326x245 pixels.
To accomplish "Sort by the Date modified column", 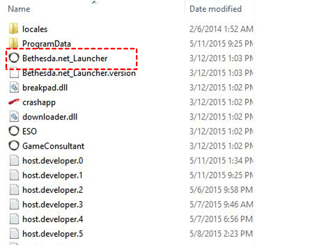I will coord(215,9).
